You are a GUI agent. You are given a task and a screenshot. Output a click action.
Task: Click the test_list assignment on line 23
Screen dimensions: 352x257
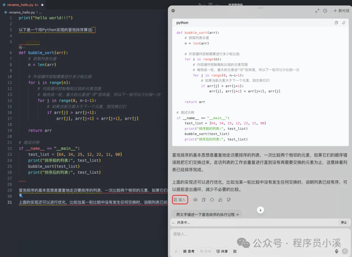(x=75, y=155)
